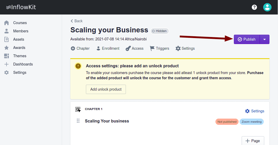This screenshot has width=278, height=145.
Task: Click the Assets paperclip icon
Action: click(x=6, y=39)
